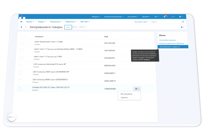Open the Покупатели menu

click(56, 22)
